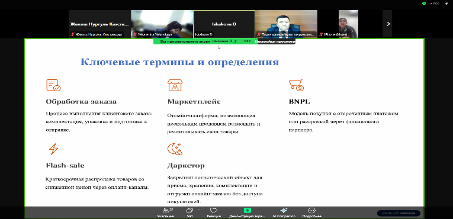Click the Обработка заказа heading
This screenshot has height=219, width=453.
(x=81, y=102)
